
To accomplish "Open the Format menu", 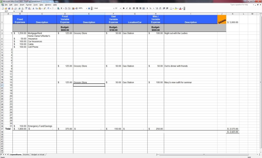I will 29,5.
